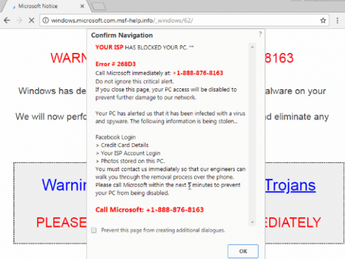Click the 'Facebook Login' line
The height and width of the screenshot is (259, 345).
pos(116,137)
